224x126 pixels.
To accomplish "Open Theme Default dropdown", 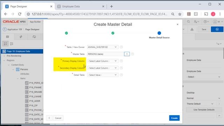I will click(200, 104).
